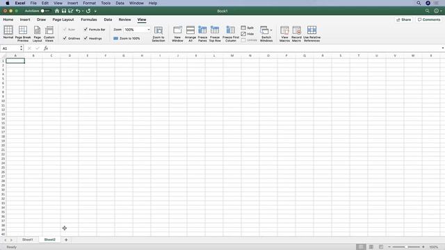Click View Macros
This screenshot has height=250, width=445.
[284, 33]
